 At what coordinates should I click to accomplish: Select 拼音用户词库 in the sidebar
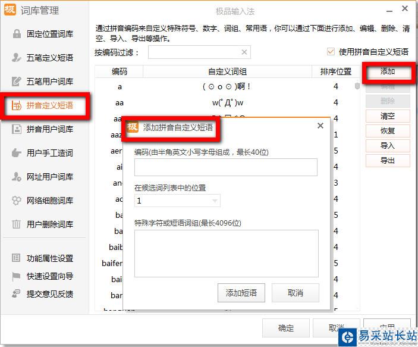coord(49,129)
